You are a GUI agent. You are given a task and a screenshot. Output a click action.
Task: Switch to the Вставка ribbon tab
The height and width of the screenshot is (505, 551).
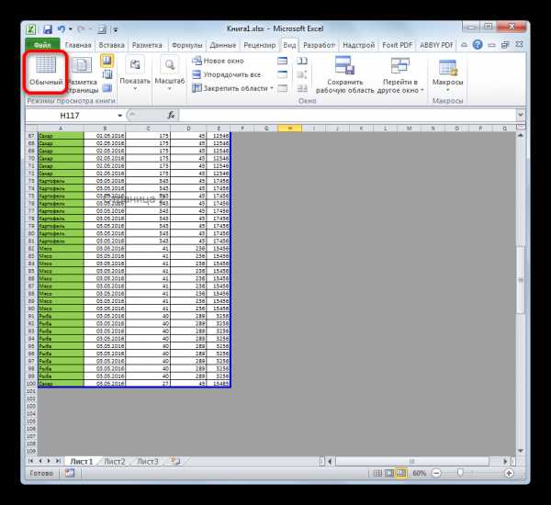pos(111,45)
